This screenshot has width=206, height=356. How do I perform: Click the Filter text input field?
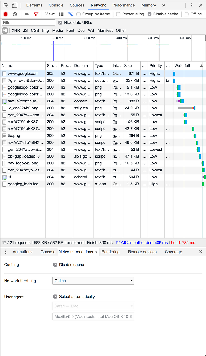coord(28,23)
